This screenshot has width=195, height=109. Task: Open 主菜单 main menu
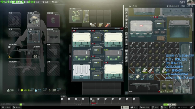tap(6, 107)
